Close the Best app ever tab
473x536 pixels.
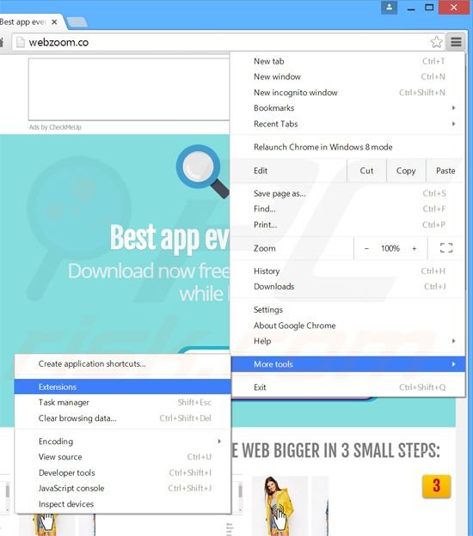click(54, 22)
